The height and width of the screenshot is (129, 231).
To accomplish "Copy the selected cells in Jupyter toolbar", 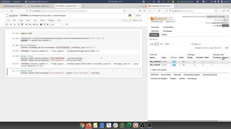I will tap(18, 25).
